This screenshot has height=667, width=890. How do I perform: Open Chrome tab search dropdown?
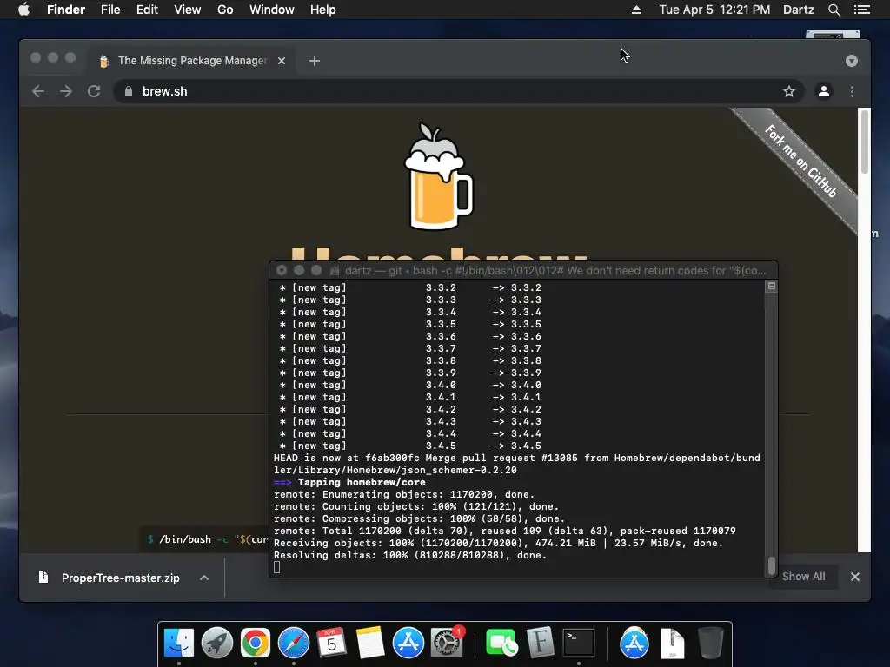coord(852,61)
